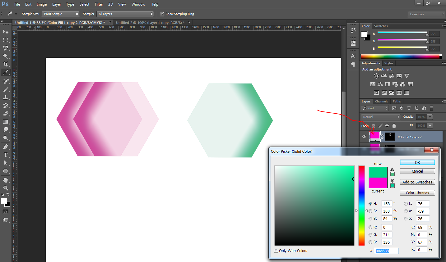Toggle Show Sampling Ring checkbox
The width and height of the screenshot is (446, 262).
(x=162, y=14)
